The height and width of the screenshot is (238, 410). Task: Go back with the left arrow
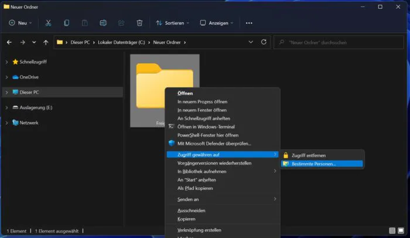[9, 42]
